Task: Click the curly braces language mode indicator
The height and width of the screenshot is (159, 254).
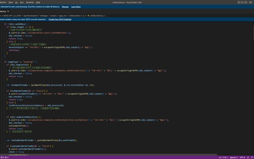Action: coord(251,157)
